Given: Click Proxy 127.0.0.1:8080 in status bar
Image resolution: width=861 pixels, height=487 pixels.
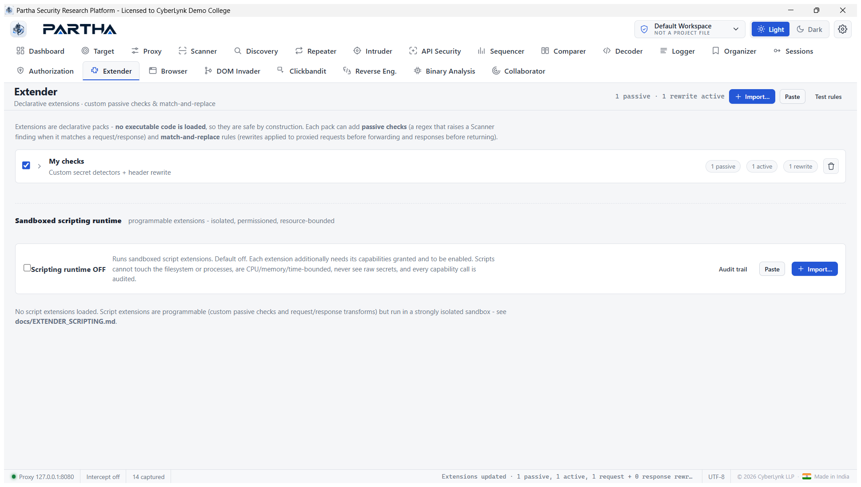Looking at the screenshot, I should pyautogui.click(x=43, y=477).
